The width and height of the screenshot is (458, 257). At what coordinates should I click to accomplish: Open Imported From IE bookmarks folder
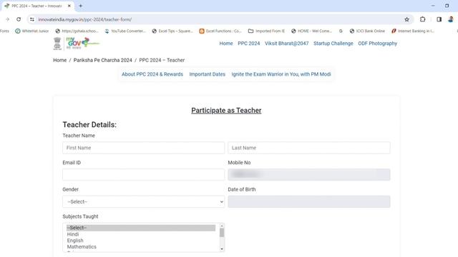(x=266, y=31)
